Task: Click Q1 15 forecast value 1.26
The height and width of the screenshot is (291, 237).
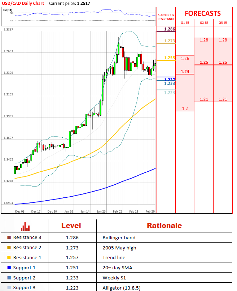Action: [185, 59]
